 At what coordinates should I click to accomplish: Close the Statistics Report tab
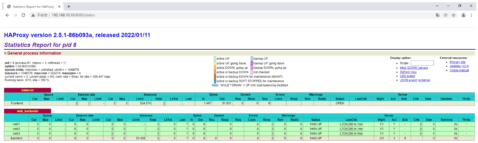pos(59,6)
